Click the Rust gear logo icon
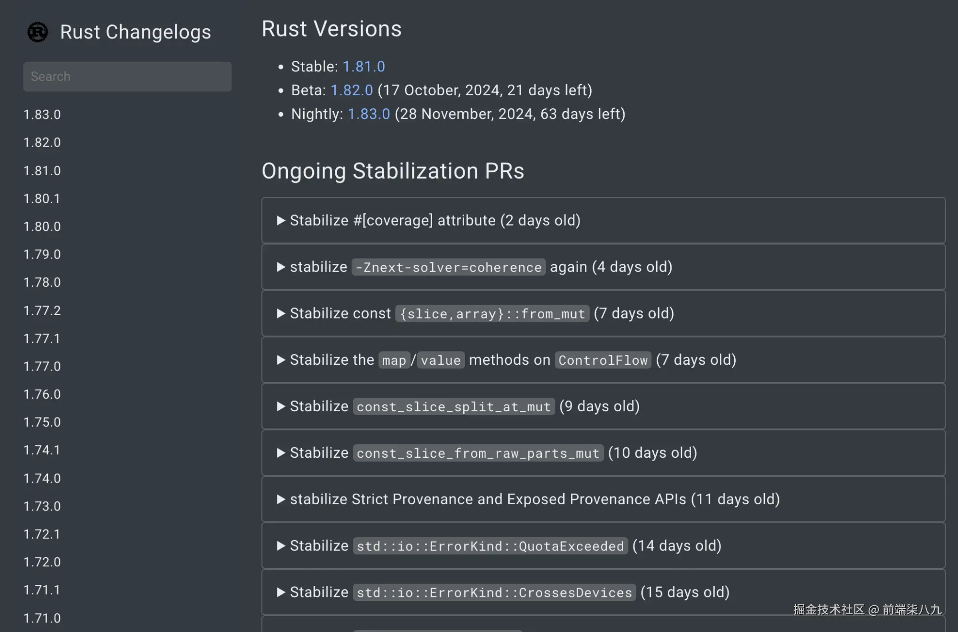 coord(37,32)
